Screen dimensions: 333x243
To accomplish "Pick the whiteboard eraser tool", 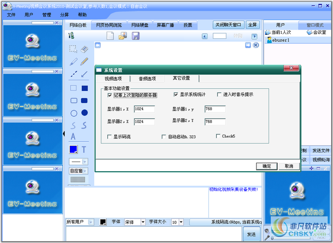I will 84,49.
